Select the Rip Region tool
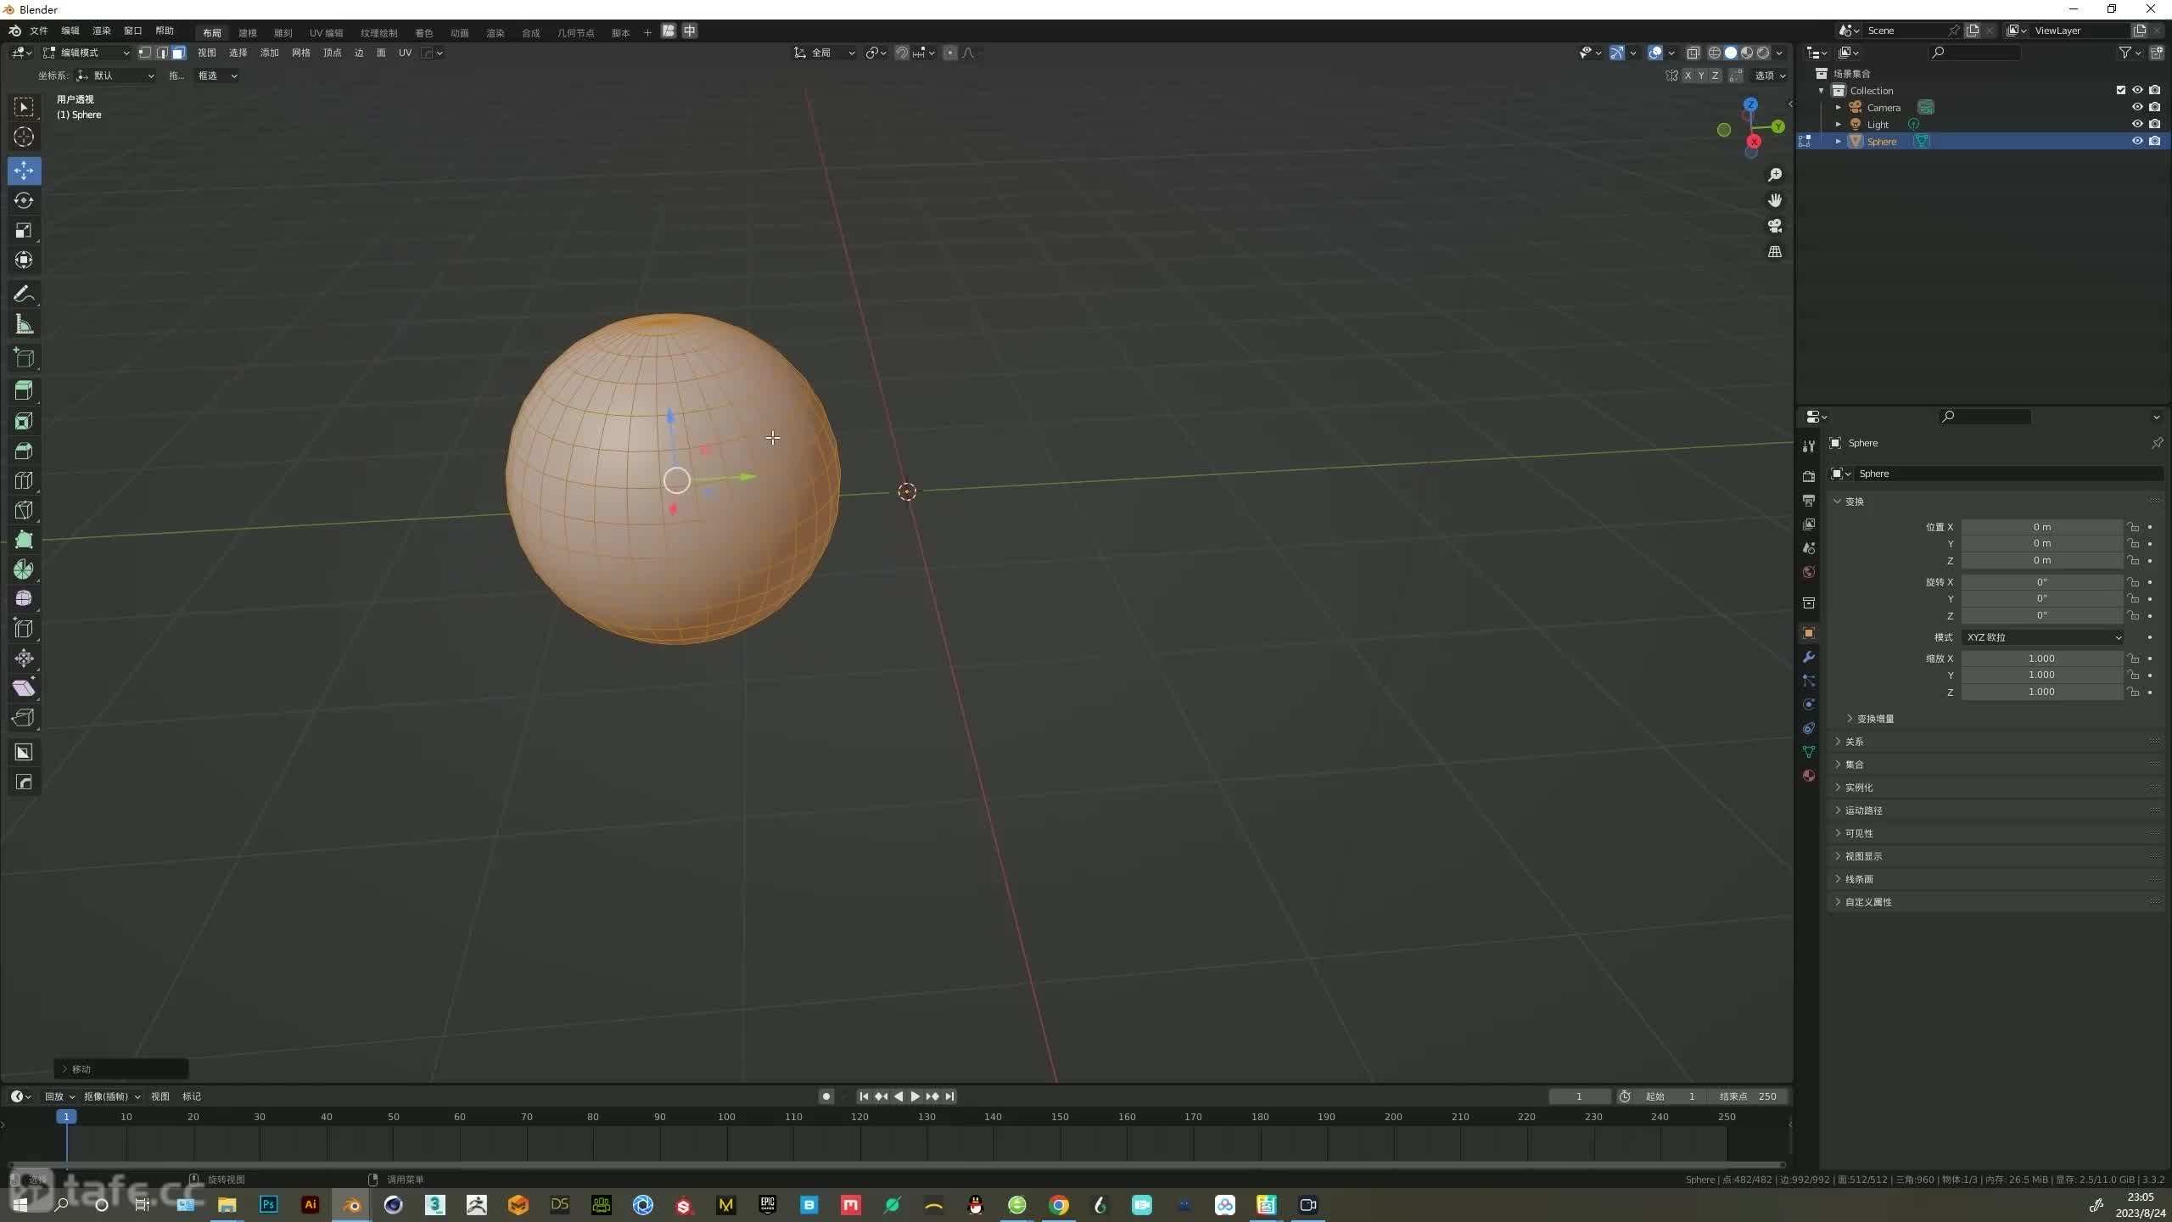Screen dimensions: 2172x1222 (24, 718)
